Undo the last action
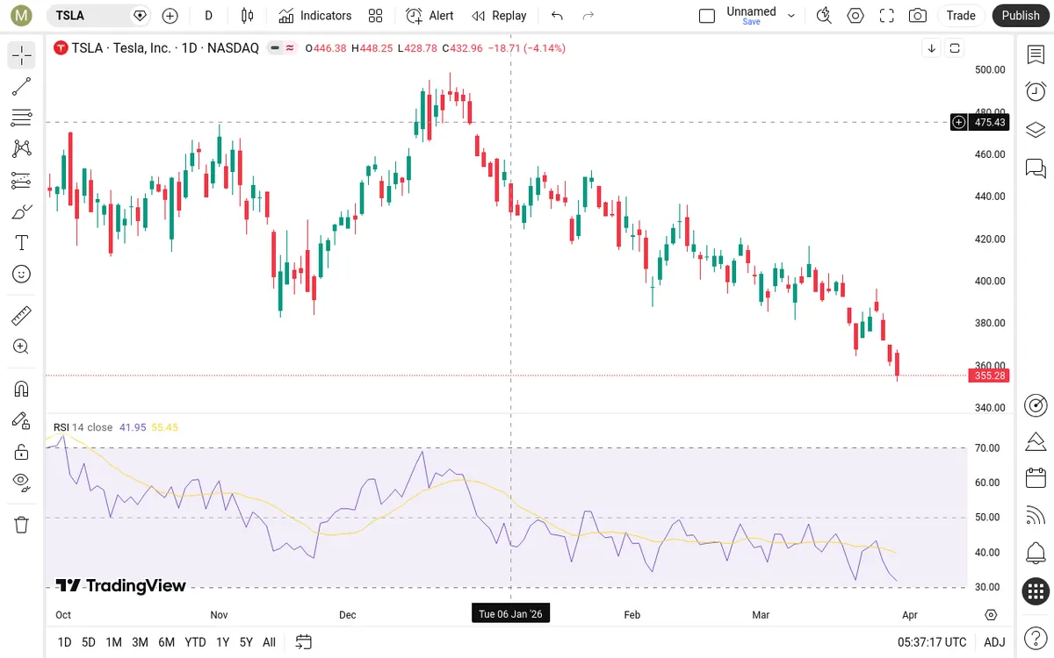1054x658 pixels. point(557,16)
